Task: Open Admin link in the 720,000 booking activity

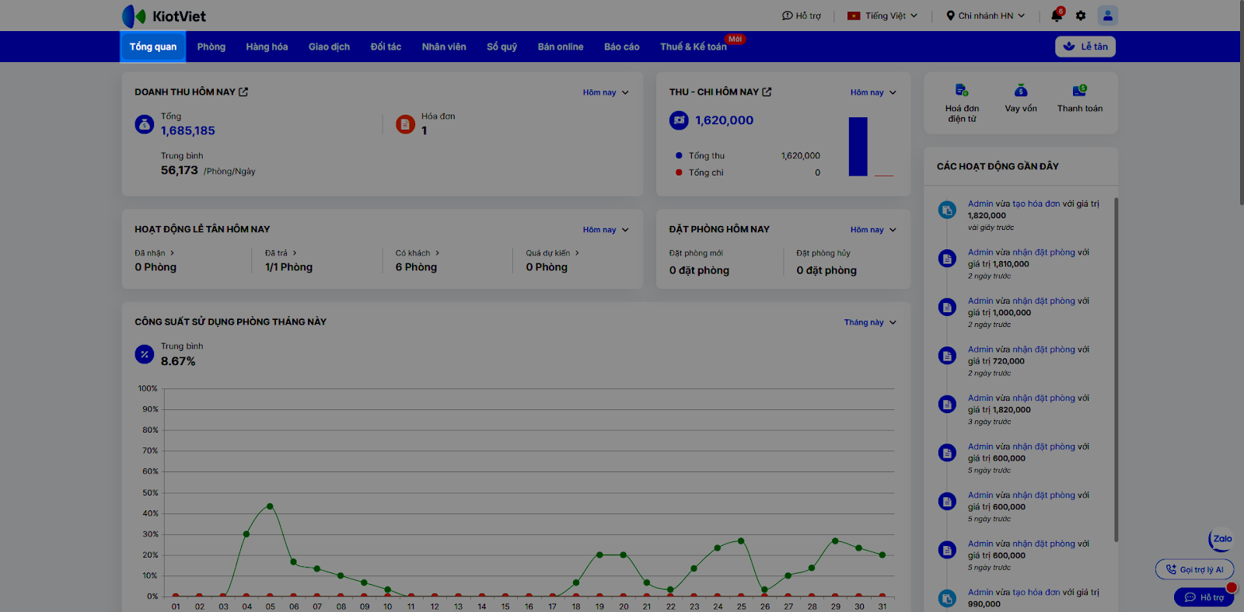Action: [x=980, y=349]
